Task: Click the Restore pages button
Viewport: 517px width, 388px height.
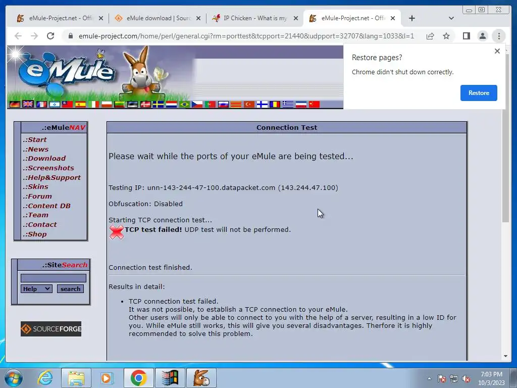Action: point(479,93)
